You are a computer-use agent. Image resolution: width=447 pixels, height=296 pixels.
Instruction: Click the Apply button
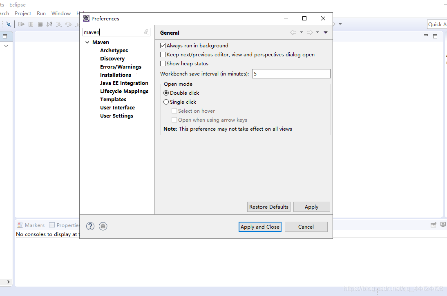click(x=312, y=207)
